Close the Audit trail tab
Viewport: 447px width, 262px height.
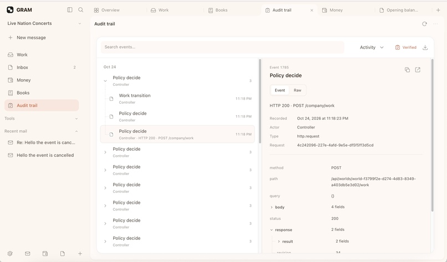(x=312, y=11)
